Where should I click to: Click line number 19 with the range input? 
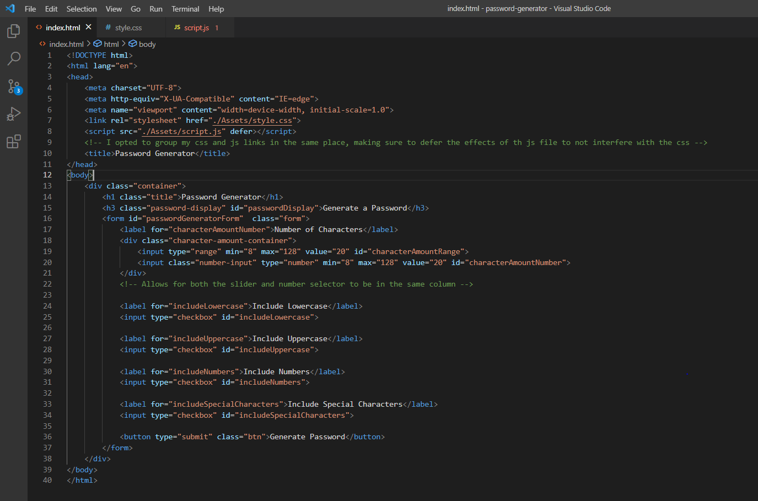47,251
